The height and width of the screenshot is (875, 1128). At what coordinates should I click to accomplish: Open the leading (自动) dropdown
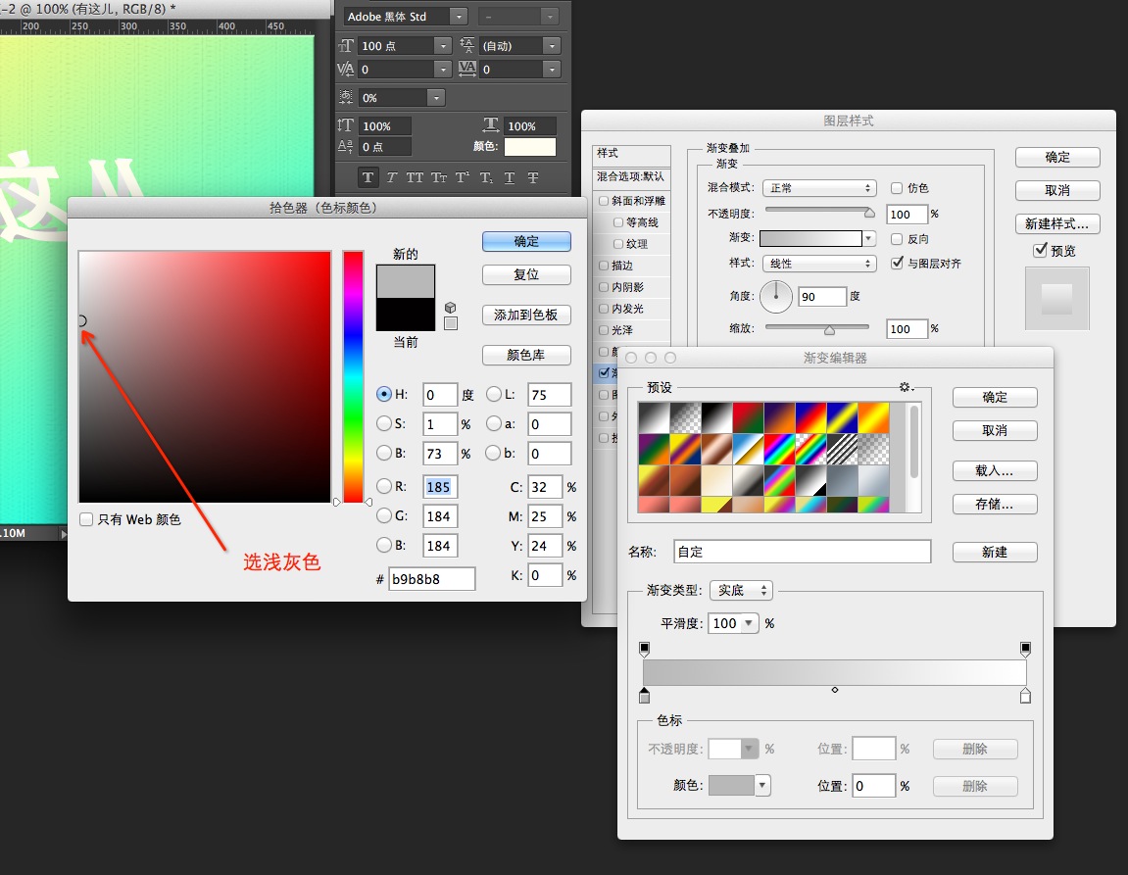[x=552, y=46]
